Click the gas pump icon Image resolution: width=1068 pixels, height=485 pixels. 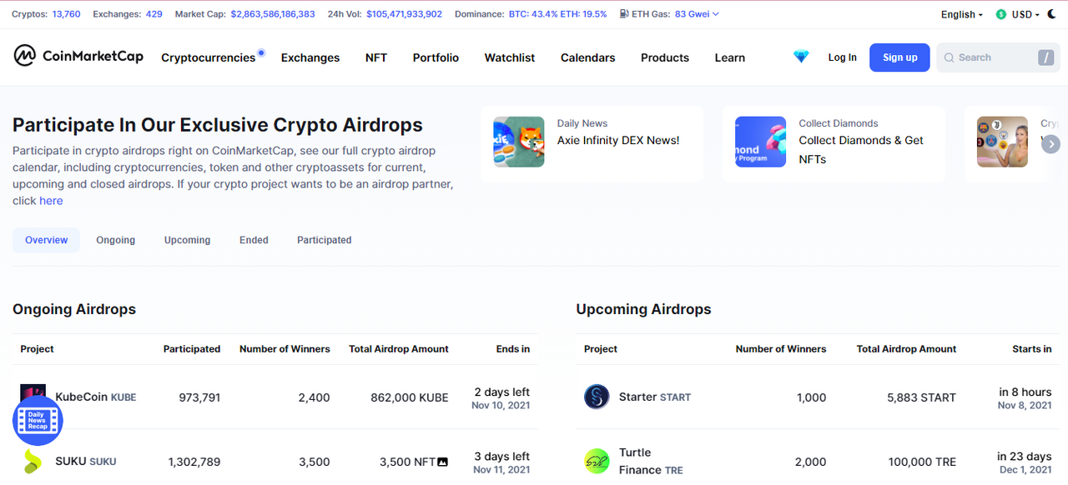(625, 14)
